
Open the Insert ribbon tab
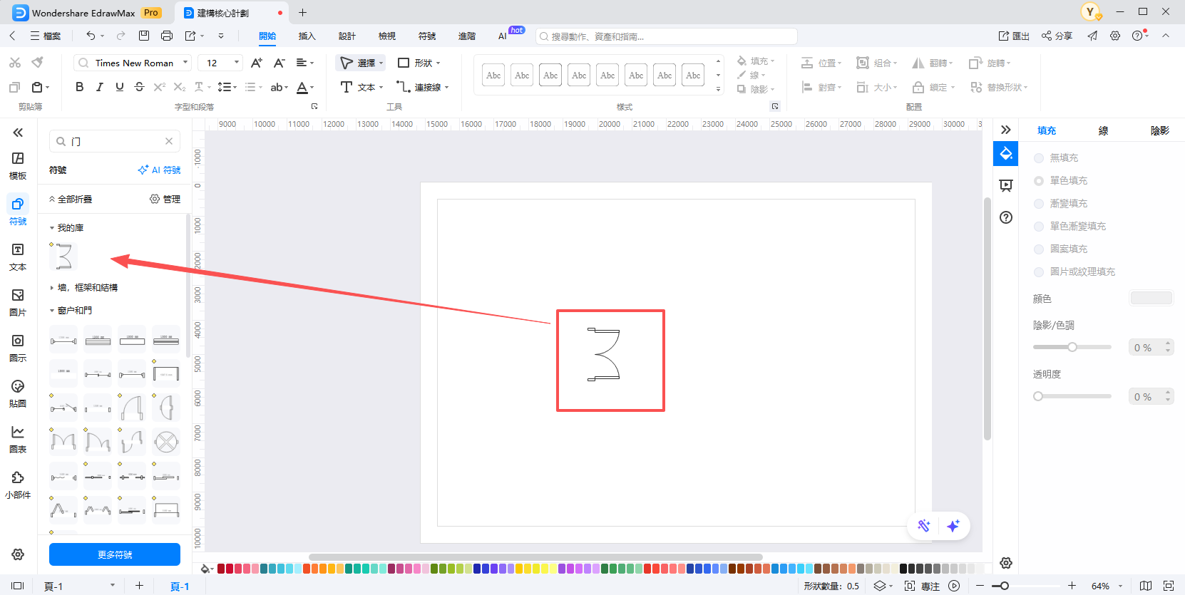click(x=307, y=36)
